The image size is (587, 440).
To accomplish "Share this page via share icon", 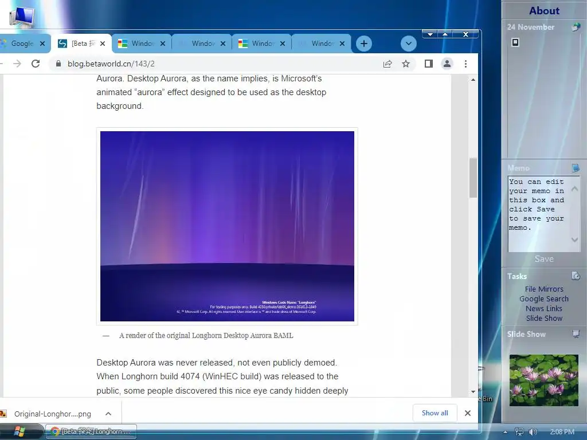I will coord(388,64).
